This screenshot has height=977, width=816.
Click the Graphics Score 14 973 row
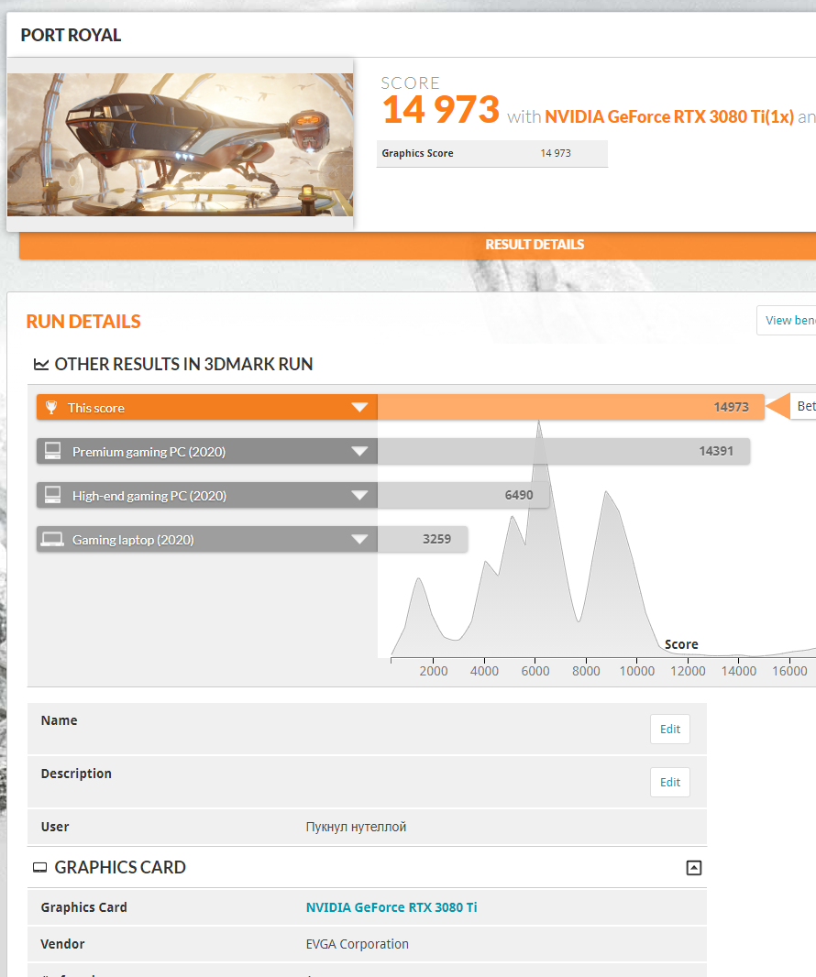click(491, 153)
